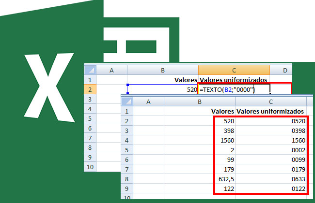Select empty cell A1 in the back sheet
The image size is (315, 203).
(x=111, y=80)
